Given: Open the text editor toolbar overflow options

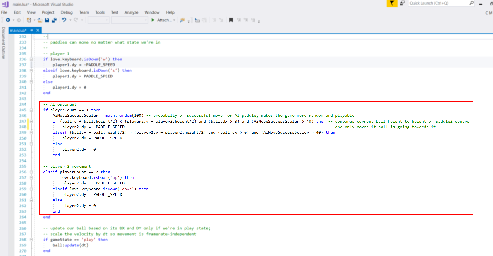Looking at the screenshot, I should point(259,21).
